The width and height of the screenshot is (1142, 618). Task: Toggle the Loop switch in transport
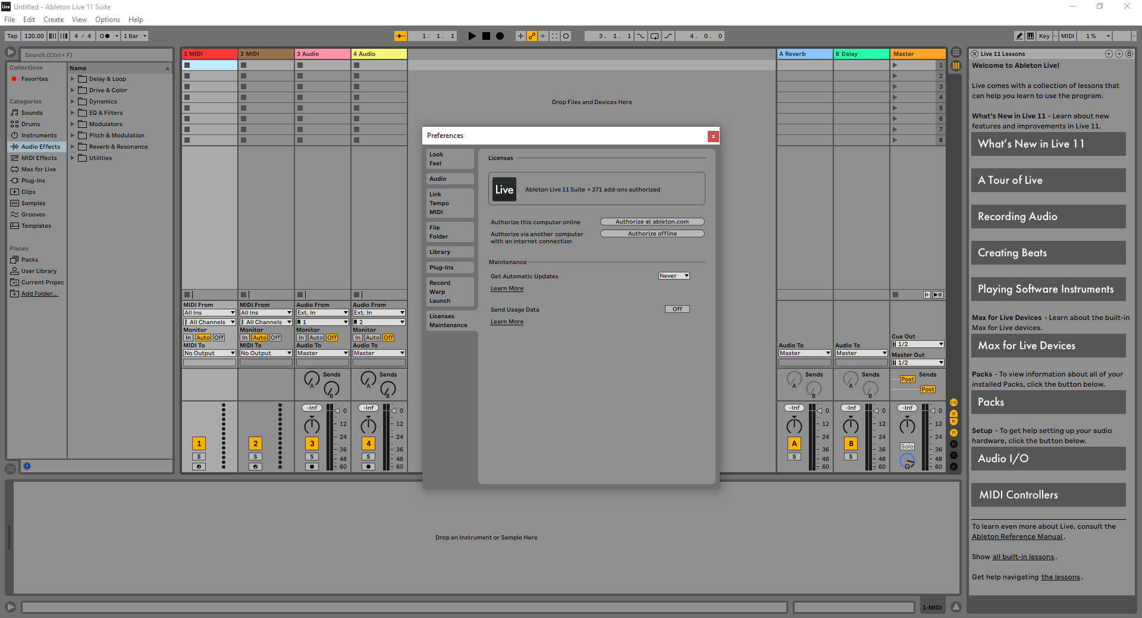(654, 36)
